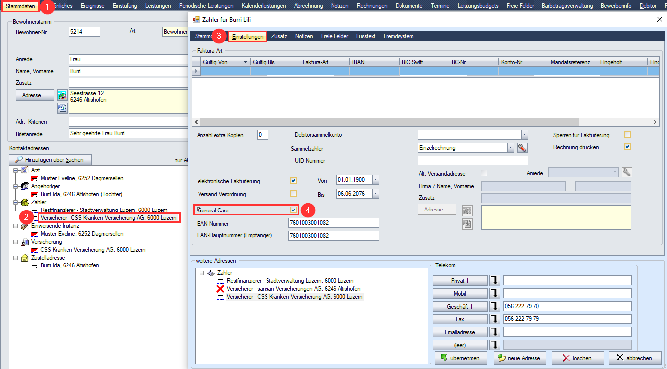Click the Angehöriger category icon
The width and height of the screenshot is (667, 369).
24,186
